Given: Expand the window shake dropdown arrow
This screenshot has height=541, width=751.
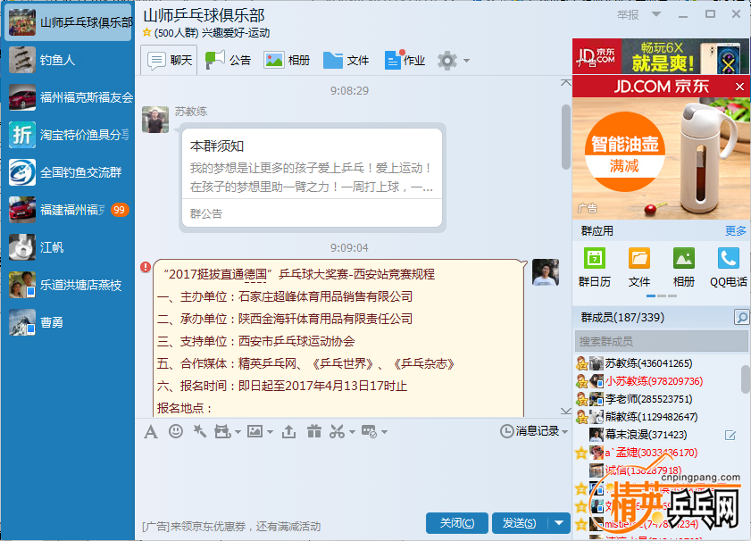Looking at the screenshot, I should pos(238,432).
